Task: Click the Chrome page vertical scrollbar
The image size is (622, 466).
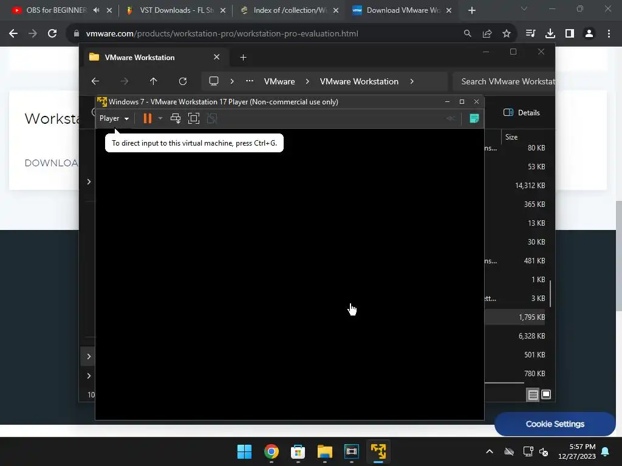Action: point(618,255)
